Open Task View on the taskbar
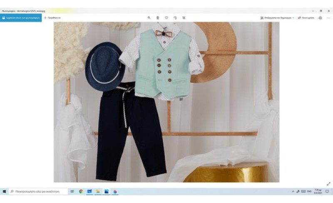333x203 pixels. 72,191
